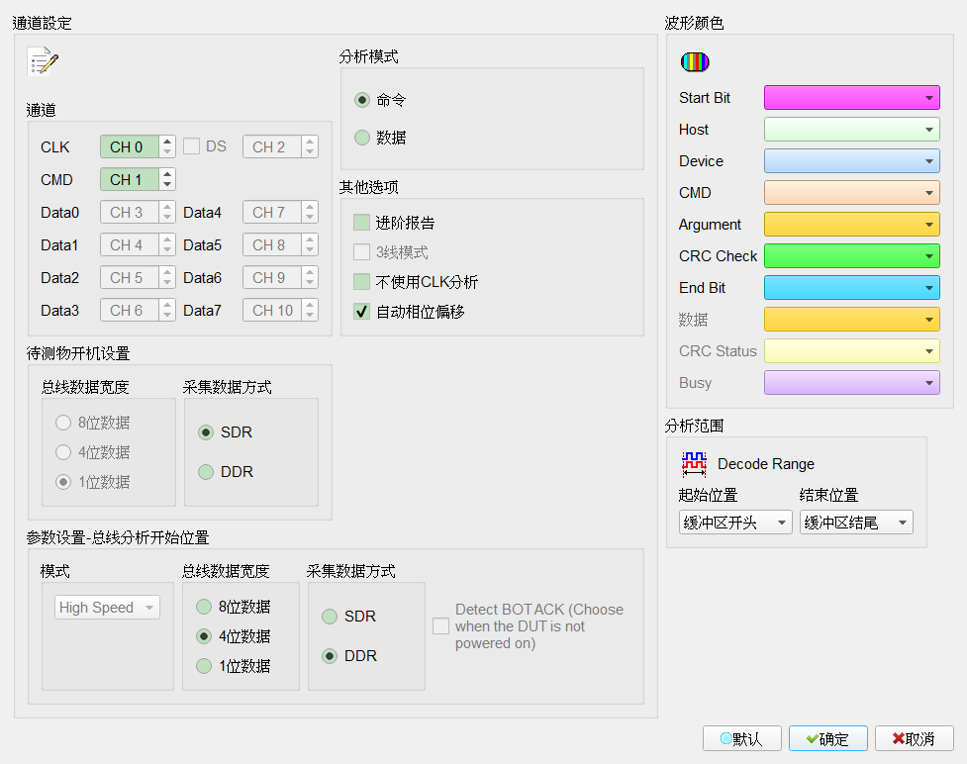Click the 分析模式 group label
The image size is (967, 764).
369,56
